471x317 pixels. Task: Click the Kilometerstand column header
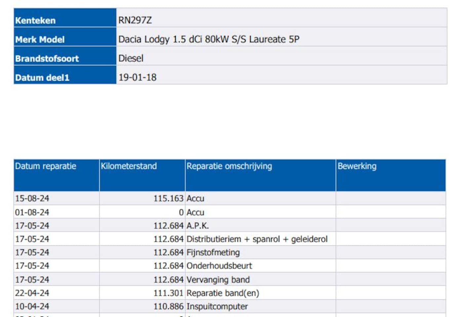point(142,175)
